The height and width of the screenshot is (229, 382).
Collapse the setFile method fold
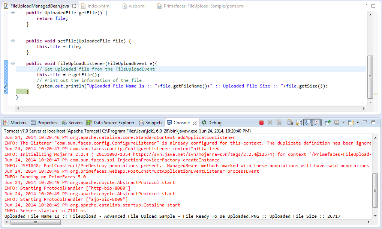pos(13,41)
